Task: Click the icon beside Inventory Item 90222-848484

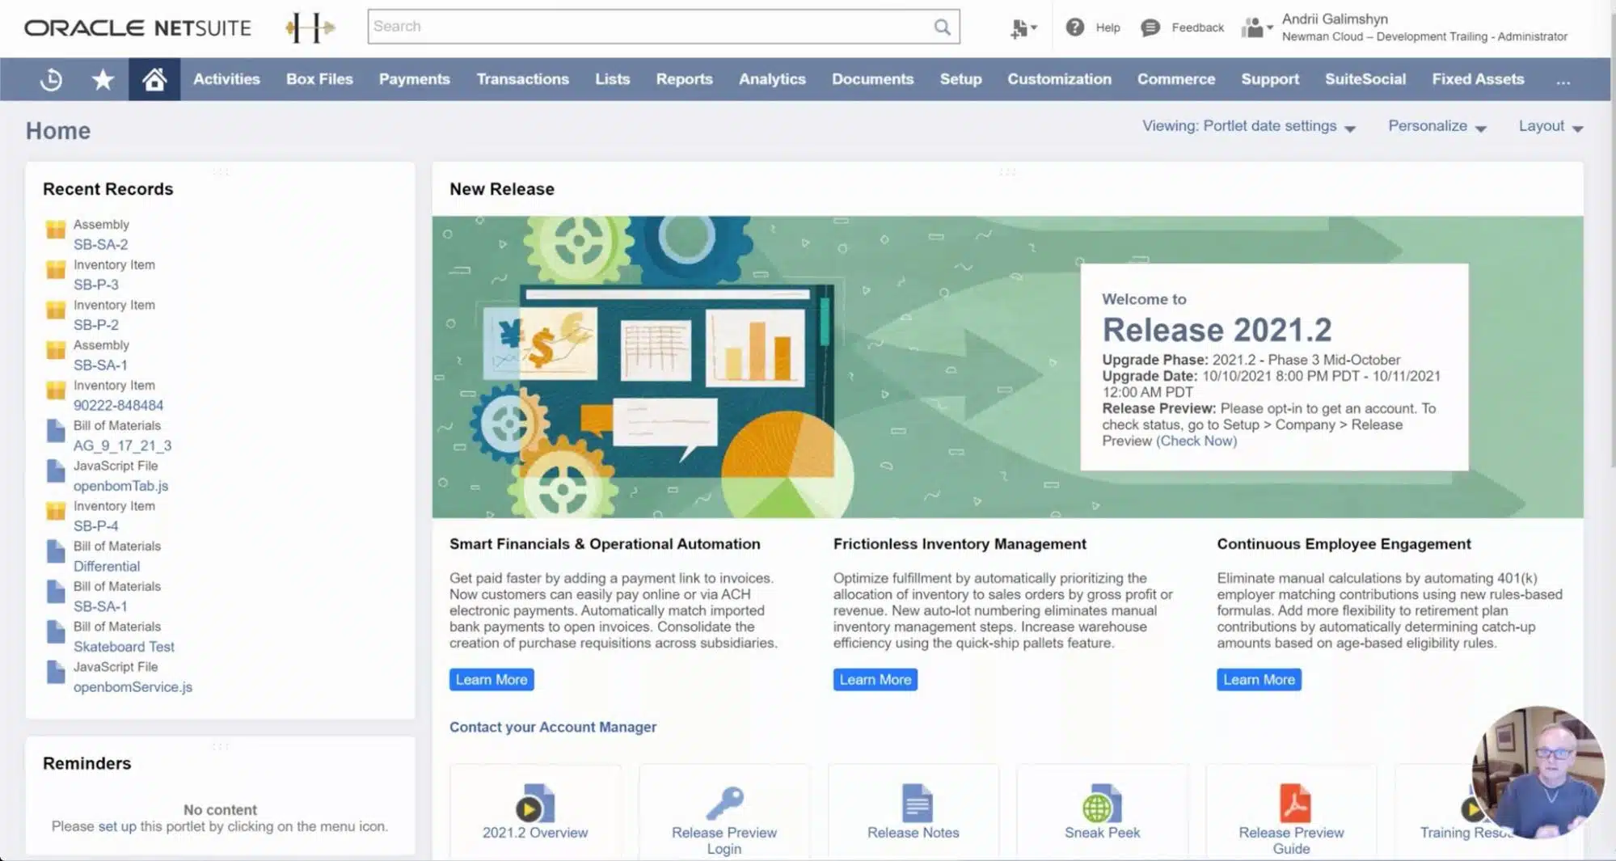Action: pyautogui.click(x=56, y=390)
